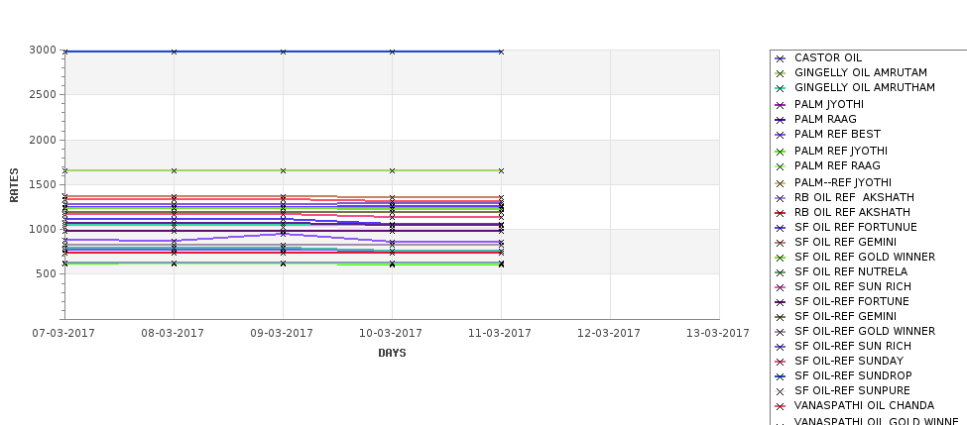The image size is (967, 425).
Task: Click the SF OIL REF SUN RICH legend marker
Action: tap(780, 287)
